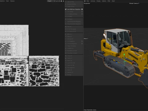
Task: Click the lock icon beside Project dropdown
Action: (59, 1)
